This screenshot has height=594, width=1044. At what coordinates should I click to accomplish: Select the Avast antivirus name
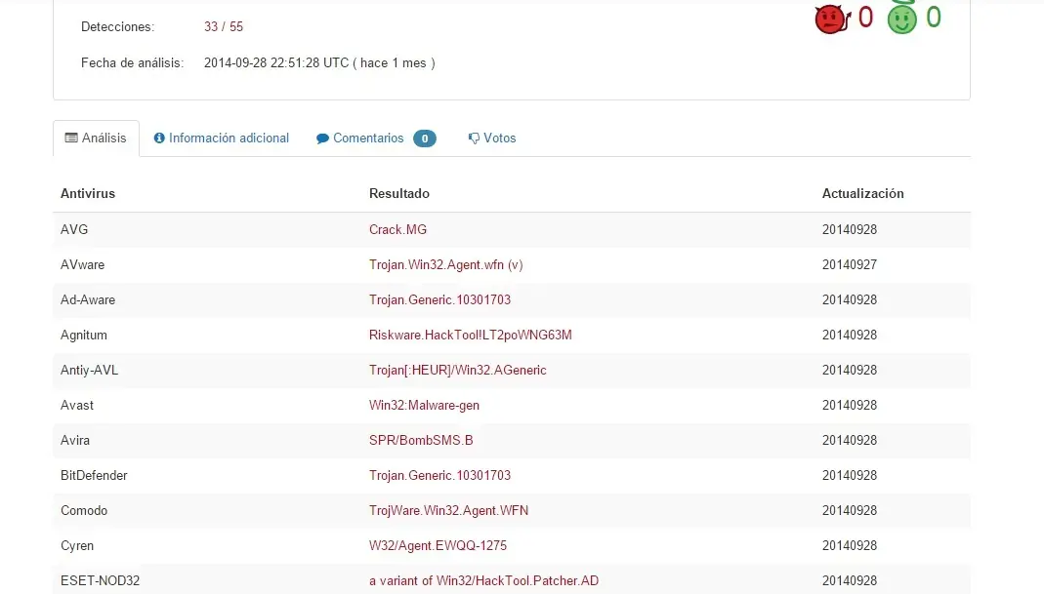click(77, 405)
